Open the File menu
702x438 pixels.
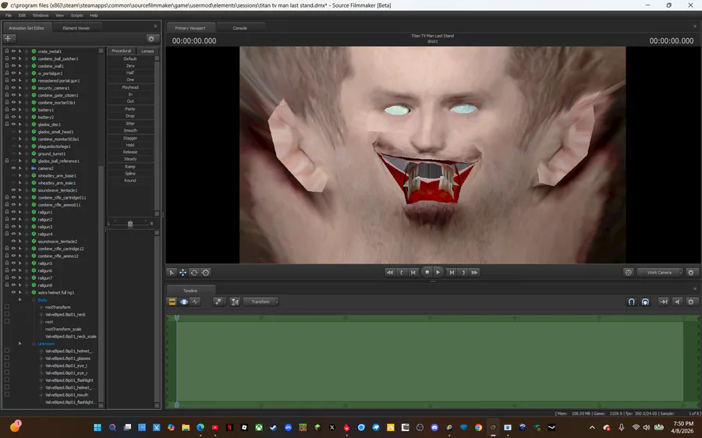tap(9, 16)
